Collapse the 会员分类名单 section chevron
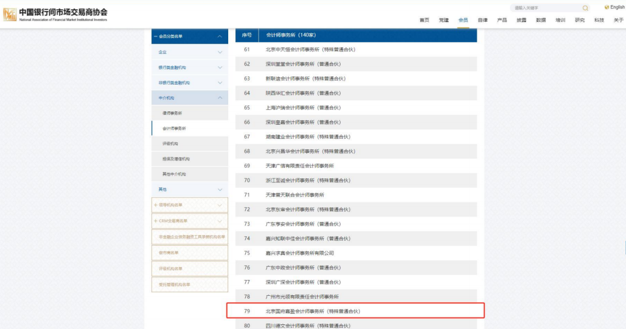The width and height of the screenshot is (626, 329). point(219,36)
